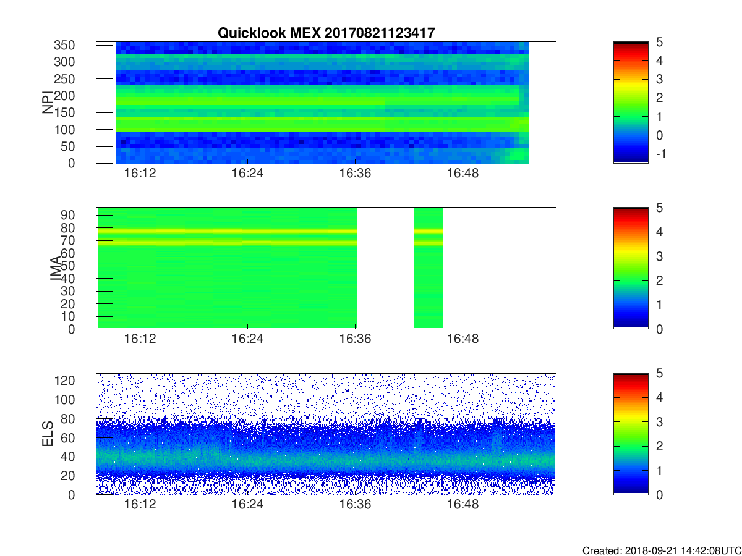Viewport: 742px width, 556px height.
Task: Click the 16:24 time tick under NPI plot
Action: pyautogui.click(x=247, y=174)
